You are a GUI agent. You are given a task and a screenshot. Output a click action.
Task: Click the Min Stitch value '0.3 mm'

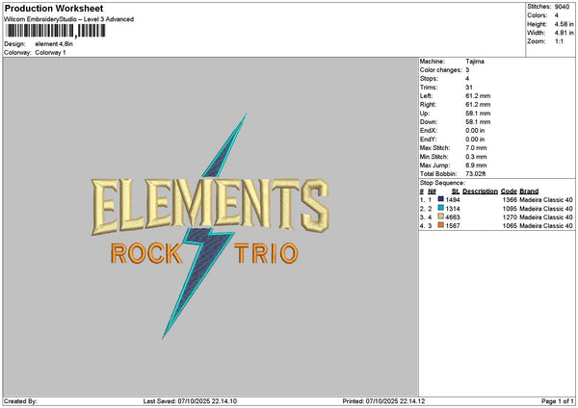pyautogui.click(x=476, y=157)
